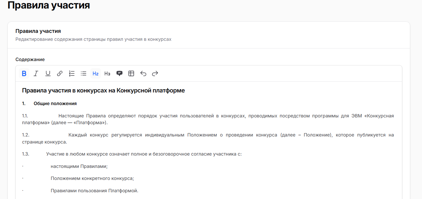Click the "Общие положения" section heading

click(x=55, y=104)
